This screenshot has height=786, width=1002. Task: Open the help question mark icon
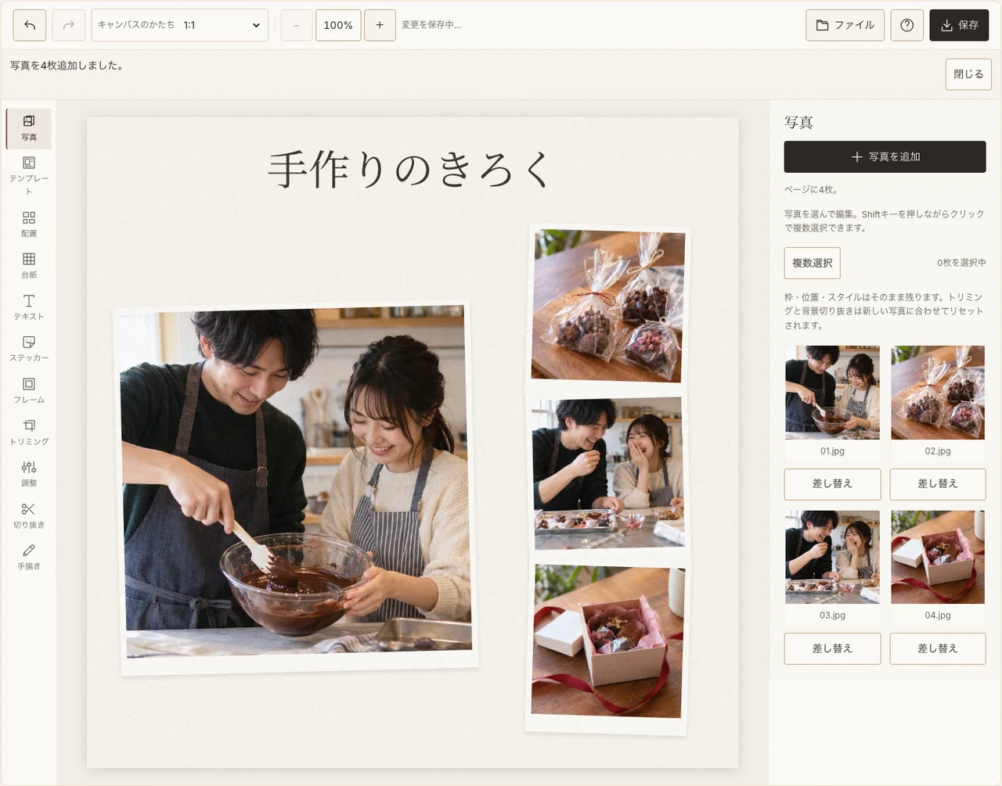907,25
